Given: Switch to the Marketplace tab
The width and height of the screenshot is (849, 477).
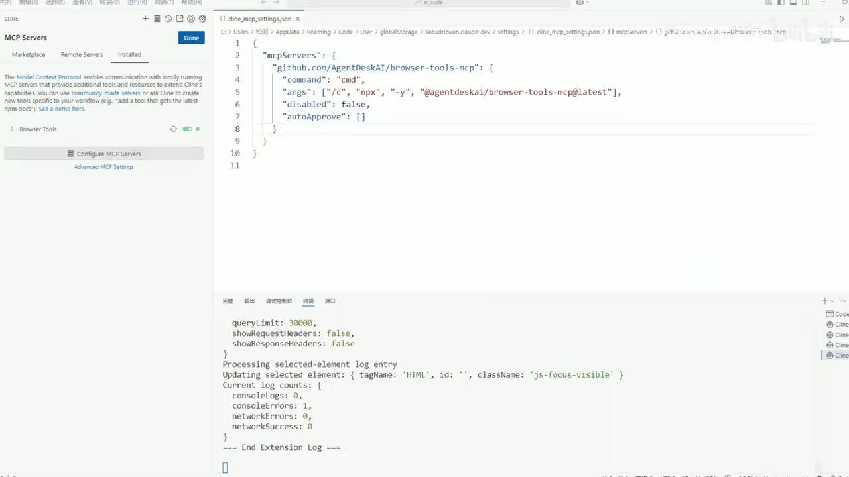Looking at the screenshot, I should click(x=28, y=54).
